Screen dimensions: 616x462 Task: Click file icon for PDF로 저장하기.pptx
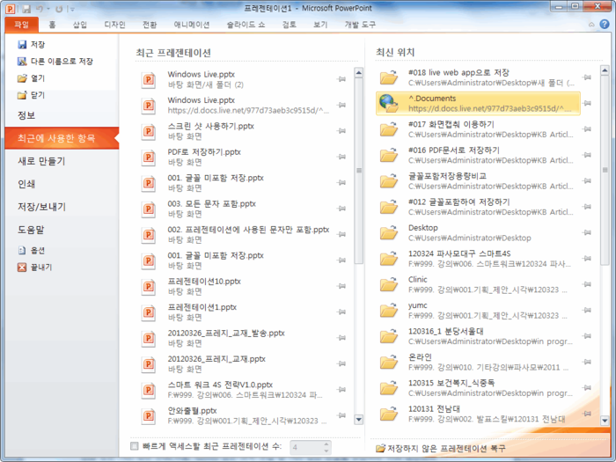(149, 158)
